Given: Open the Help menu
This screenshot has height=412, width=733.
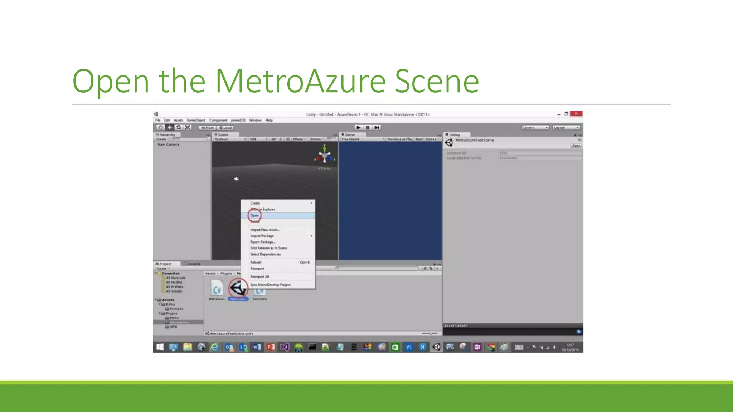Looking at the screenshot, I should [x=269, y=120].
